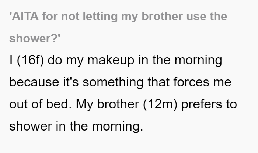Image resolution: width=258 pixels, height=153 pixels.
Task: Click the '(12m)' age text
Action: tap(160, 104)
